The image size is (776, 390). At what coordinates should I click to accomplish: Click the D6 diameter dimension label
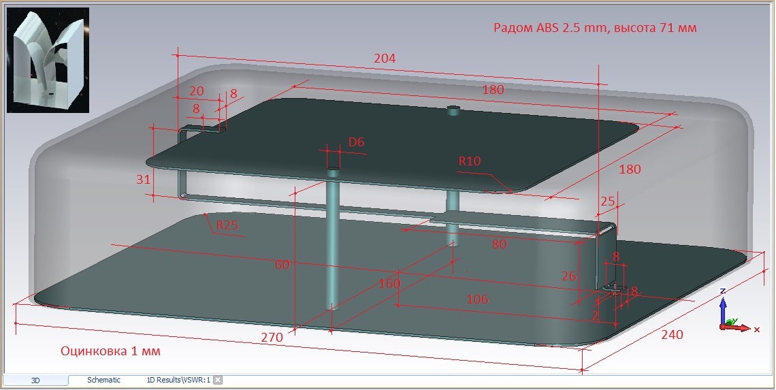click(356, 142)
